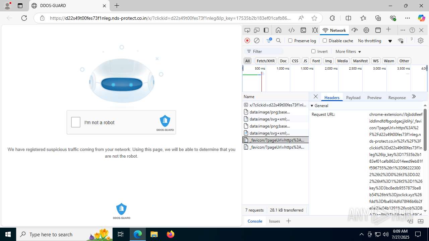Open DevTools help icon

pos(412,30)
